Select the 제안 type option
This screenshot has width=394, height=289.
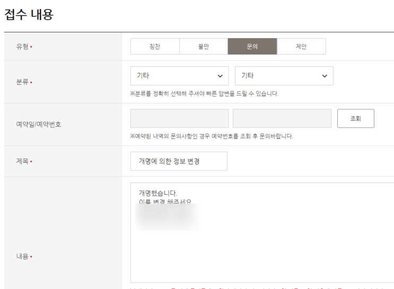[301, 47]
